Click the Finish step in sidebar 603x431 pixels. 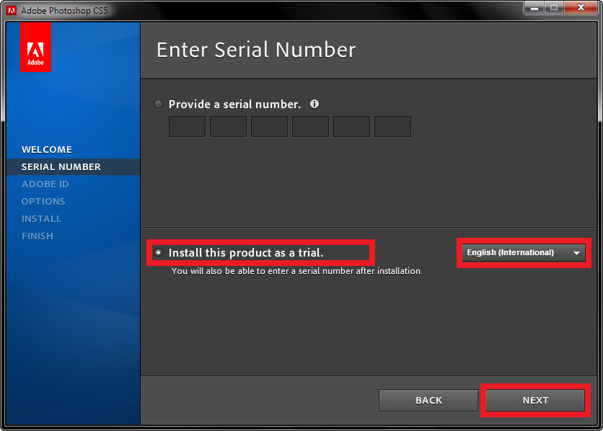click(38, 236)
